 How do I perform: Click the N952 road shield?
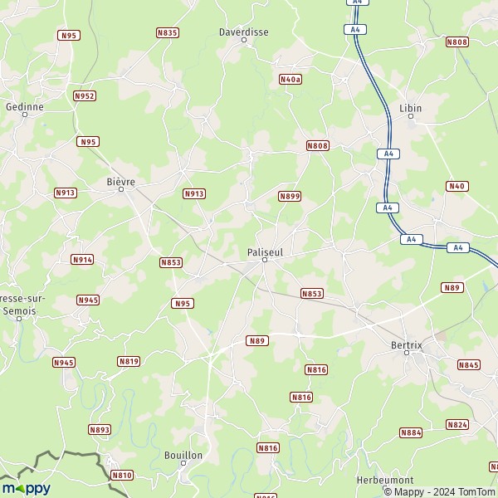(x=85, y=96)
